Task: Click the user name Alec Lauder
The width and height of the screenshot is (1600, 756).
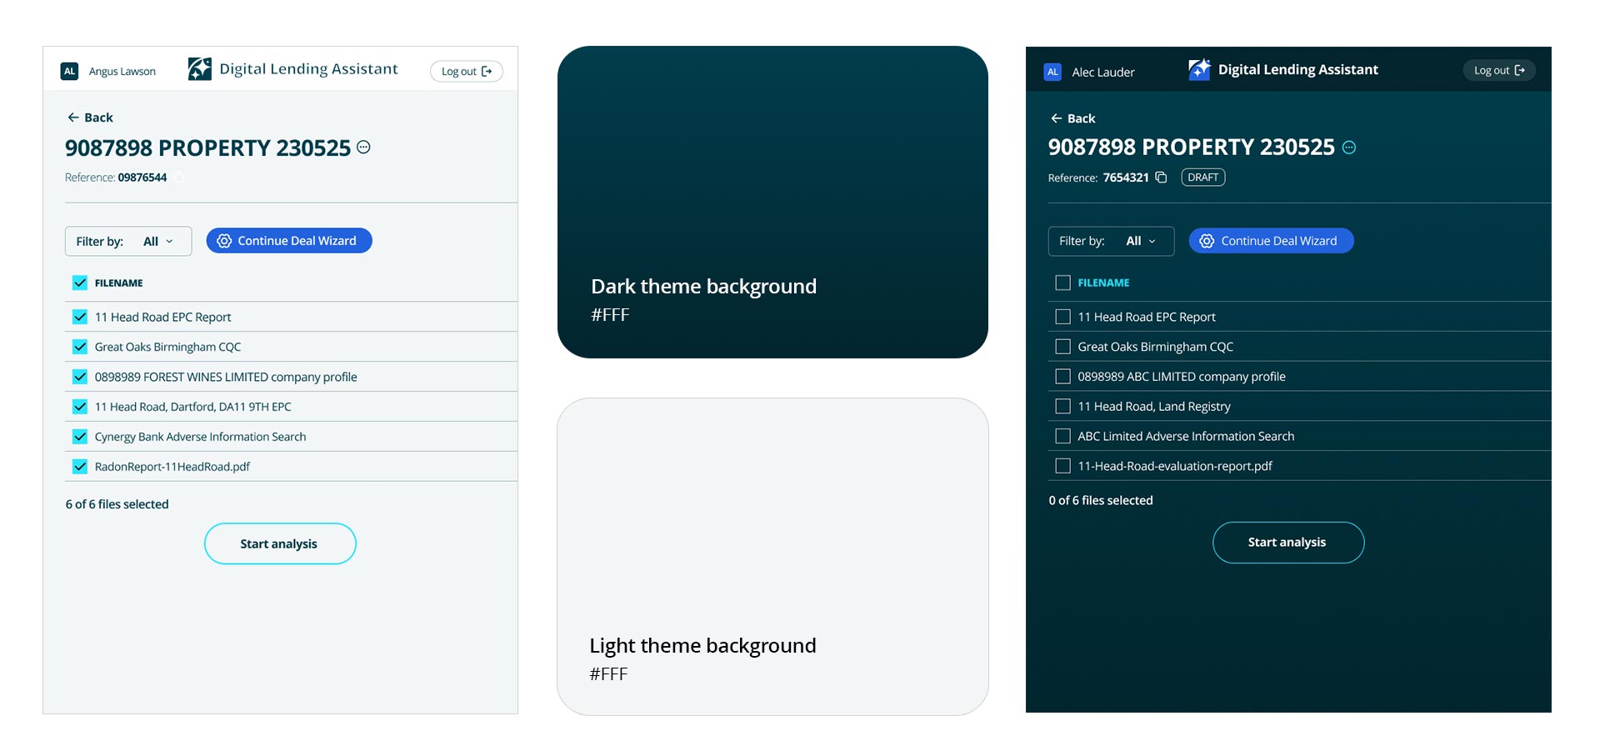Action: (x=1103, y=73)
